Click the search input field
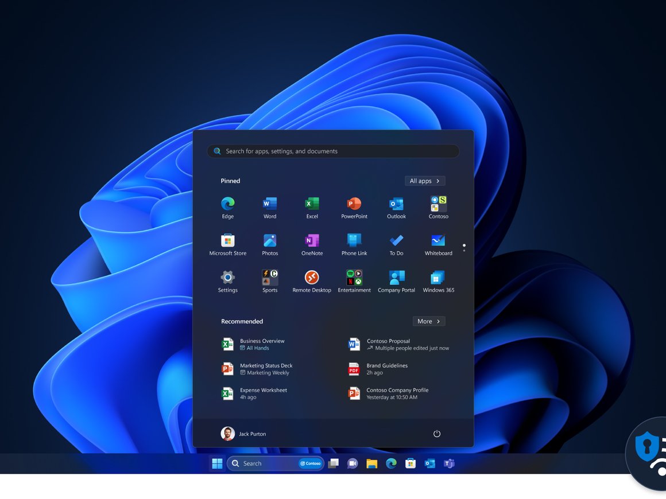 pyautogui.click(x=333, y=151)
